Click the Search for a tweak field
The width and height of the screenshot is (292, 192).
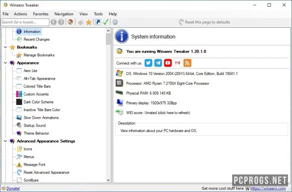pos(25,22)
